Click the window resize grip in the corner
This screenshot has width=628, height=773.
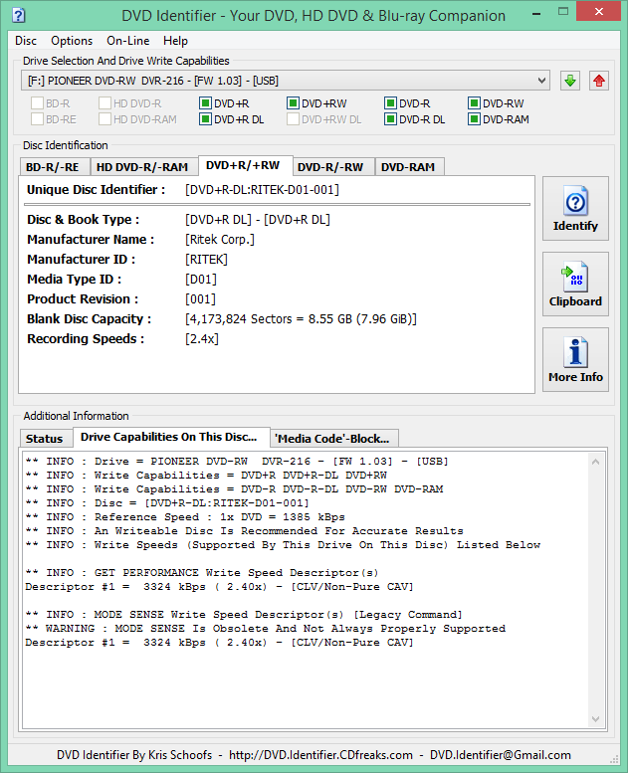tap(614, 759)
